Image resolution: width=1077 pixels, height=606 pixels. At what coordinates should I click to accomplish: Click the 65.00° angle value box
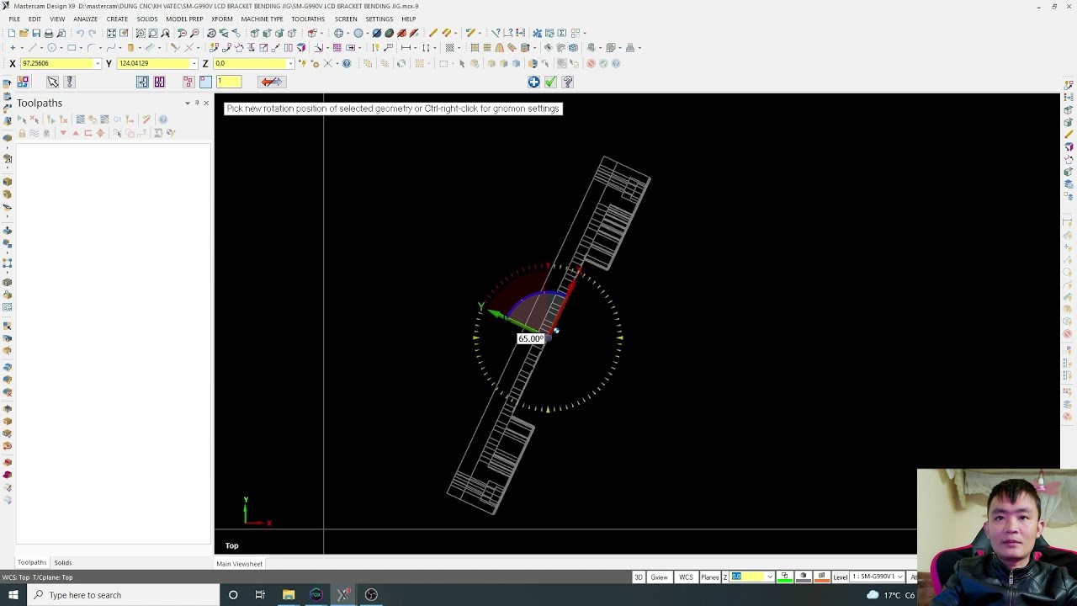coord(531,338)
